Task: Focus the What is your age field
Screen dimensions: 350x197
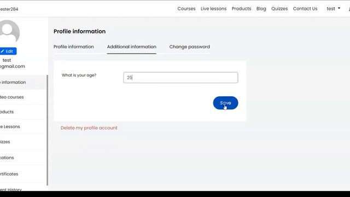Action: point(180,78)
